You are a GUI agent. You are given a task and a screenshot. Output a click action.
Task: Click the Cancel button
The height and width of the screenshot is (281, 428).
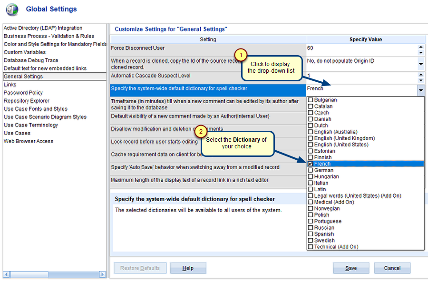click(392, 268)
